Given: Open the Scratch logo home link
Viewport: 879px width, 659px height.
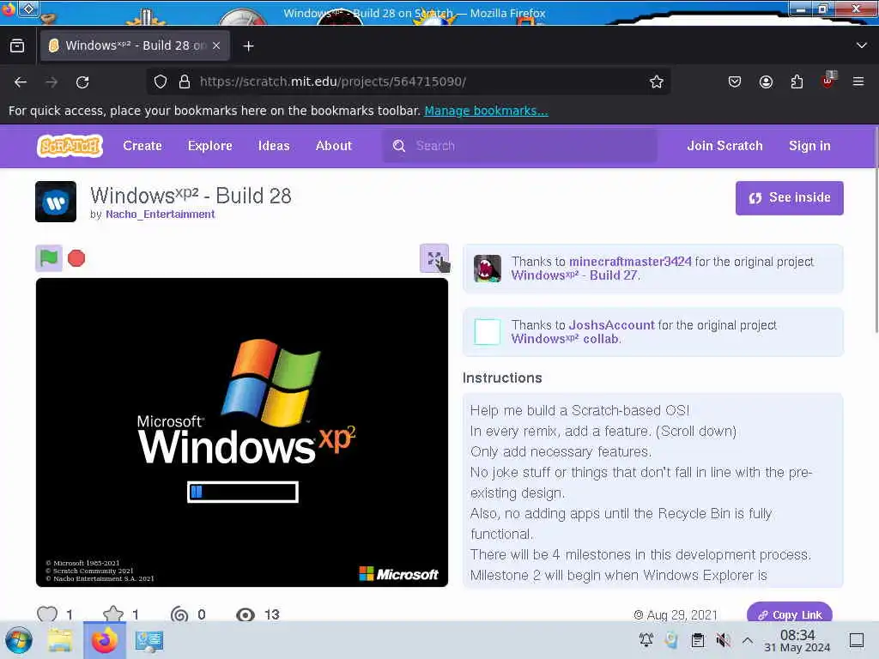Looking at the screenshot, I should point(70,146).
